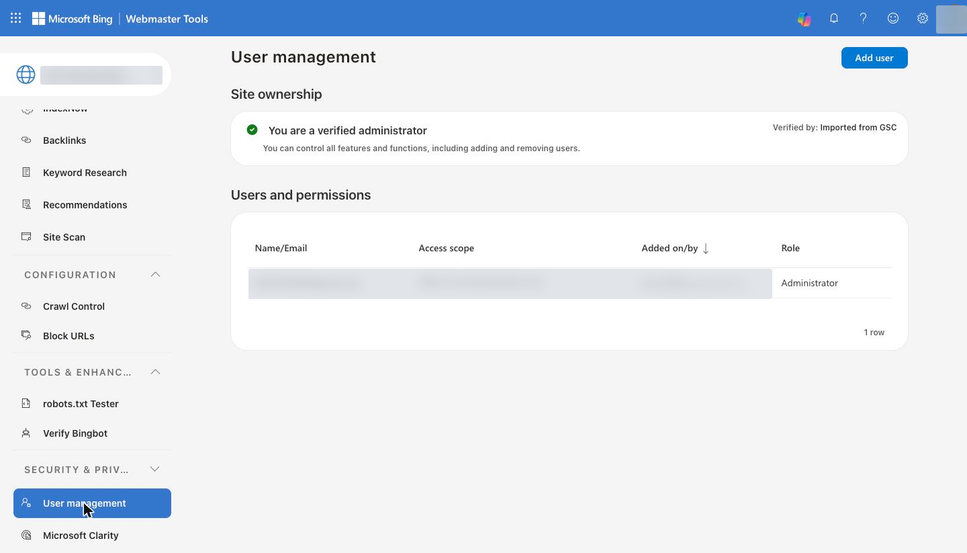The height and width of the screenshot is (553, 967).
Task: Open Webmaster Tools home link
Action: [x=167, y=19]
